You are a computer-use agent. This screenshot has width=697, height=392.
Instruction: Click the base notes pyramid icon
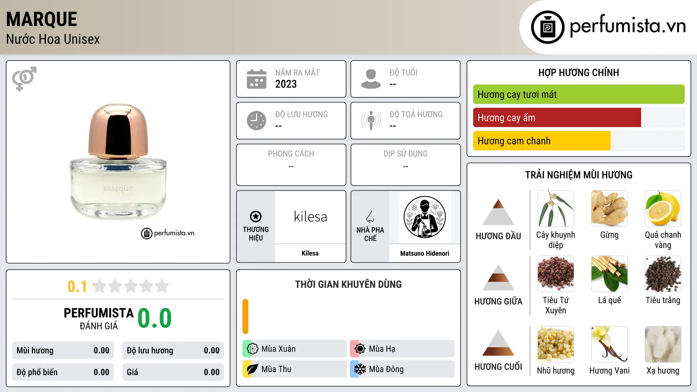tap(498, 343)
